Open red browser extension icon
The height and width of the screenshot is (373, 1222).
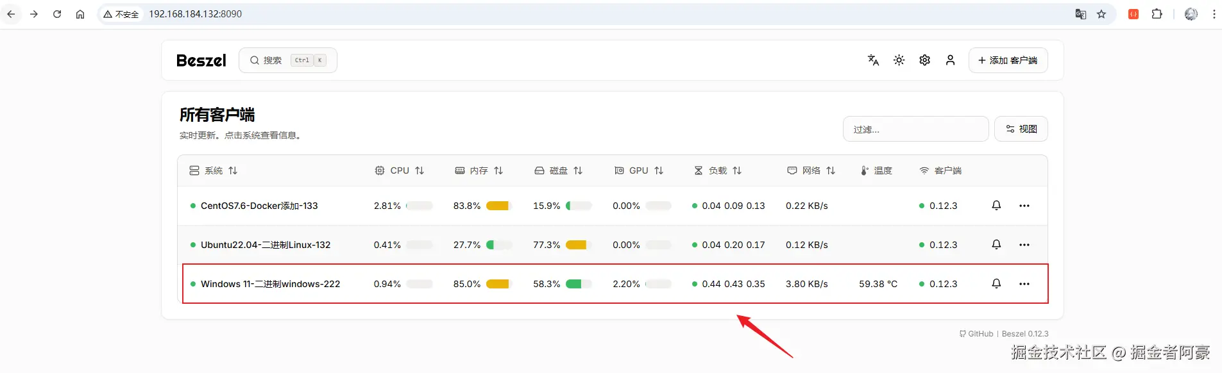pyautogui.click(x=1133, y=14)
